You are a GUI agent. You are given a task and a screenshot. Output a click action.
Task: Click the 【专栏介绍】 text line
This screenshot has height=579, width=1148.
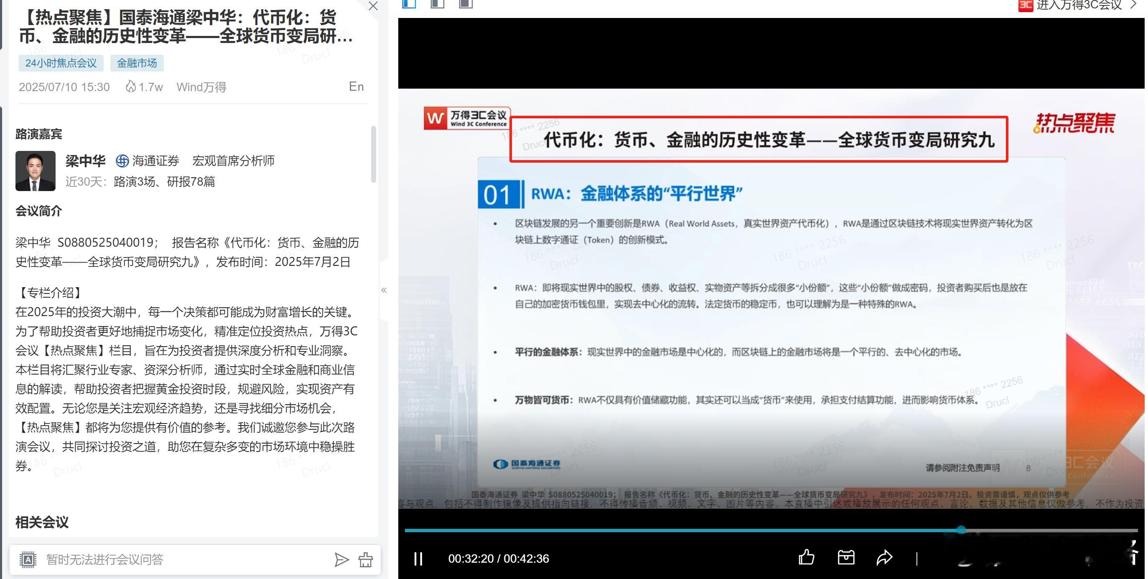point(50,293)
